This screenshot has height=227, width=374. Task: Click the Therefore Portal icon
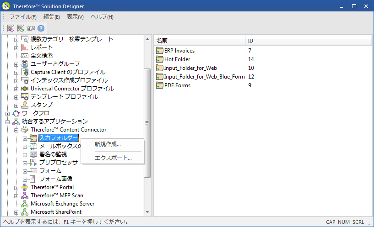click(25, 187)
